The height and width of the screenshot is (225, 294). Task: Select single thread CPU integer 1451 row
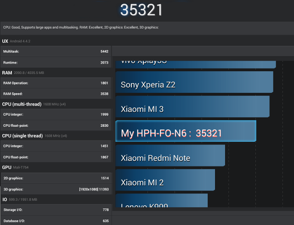click(56, 146)
